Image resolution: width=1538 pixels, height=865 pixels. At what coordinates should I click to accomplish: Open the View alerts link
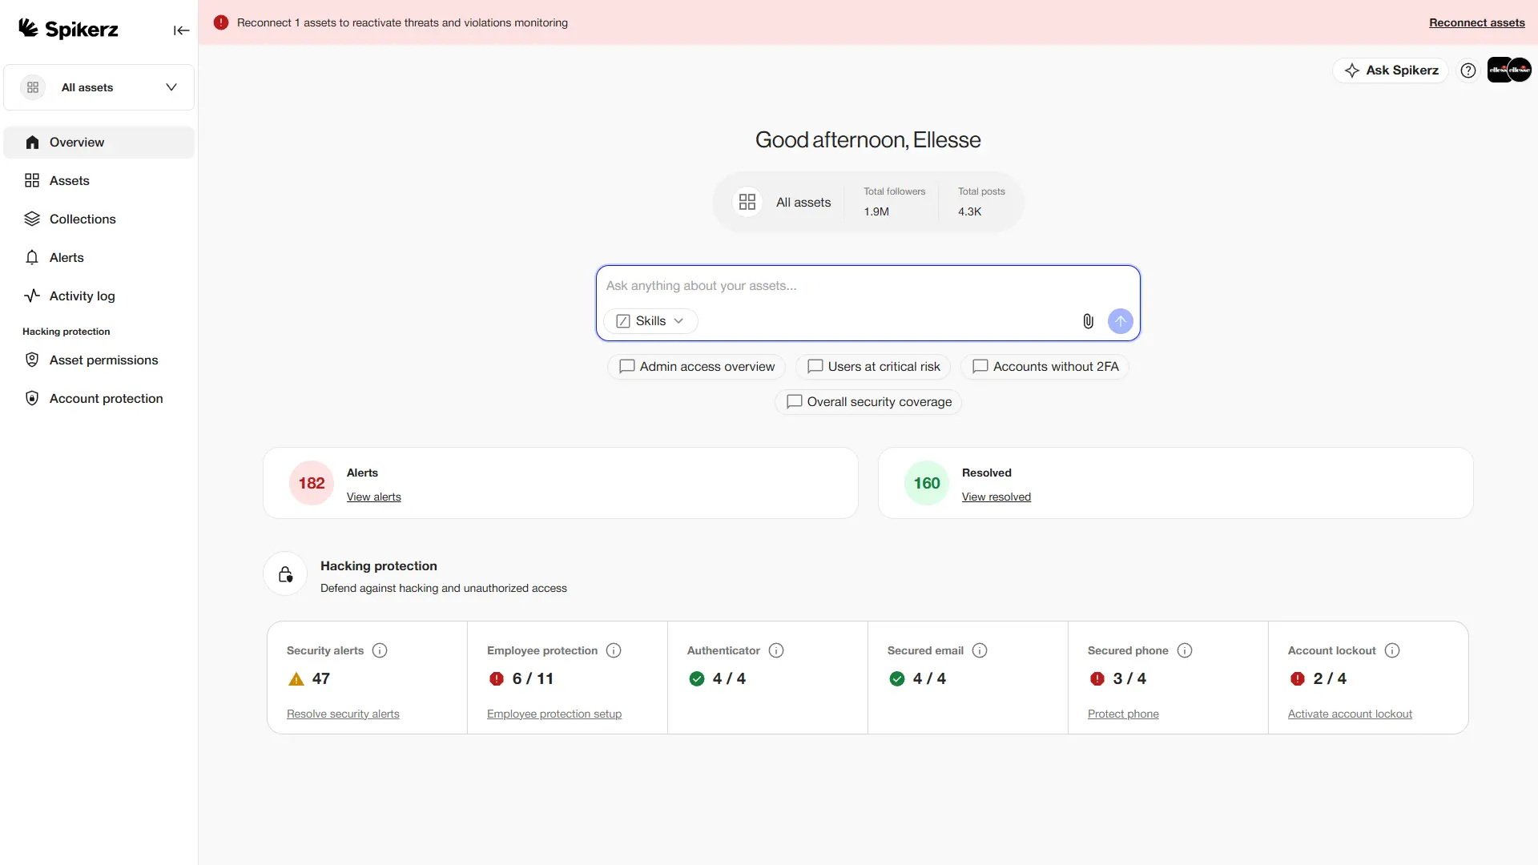pyautogui.click(x=374, y=497)
